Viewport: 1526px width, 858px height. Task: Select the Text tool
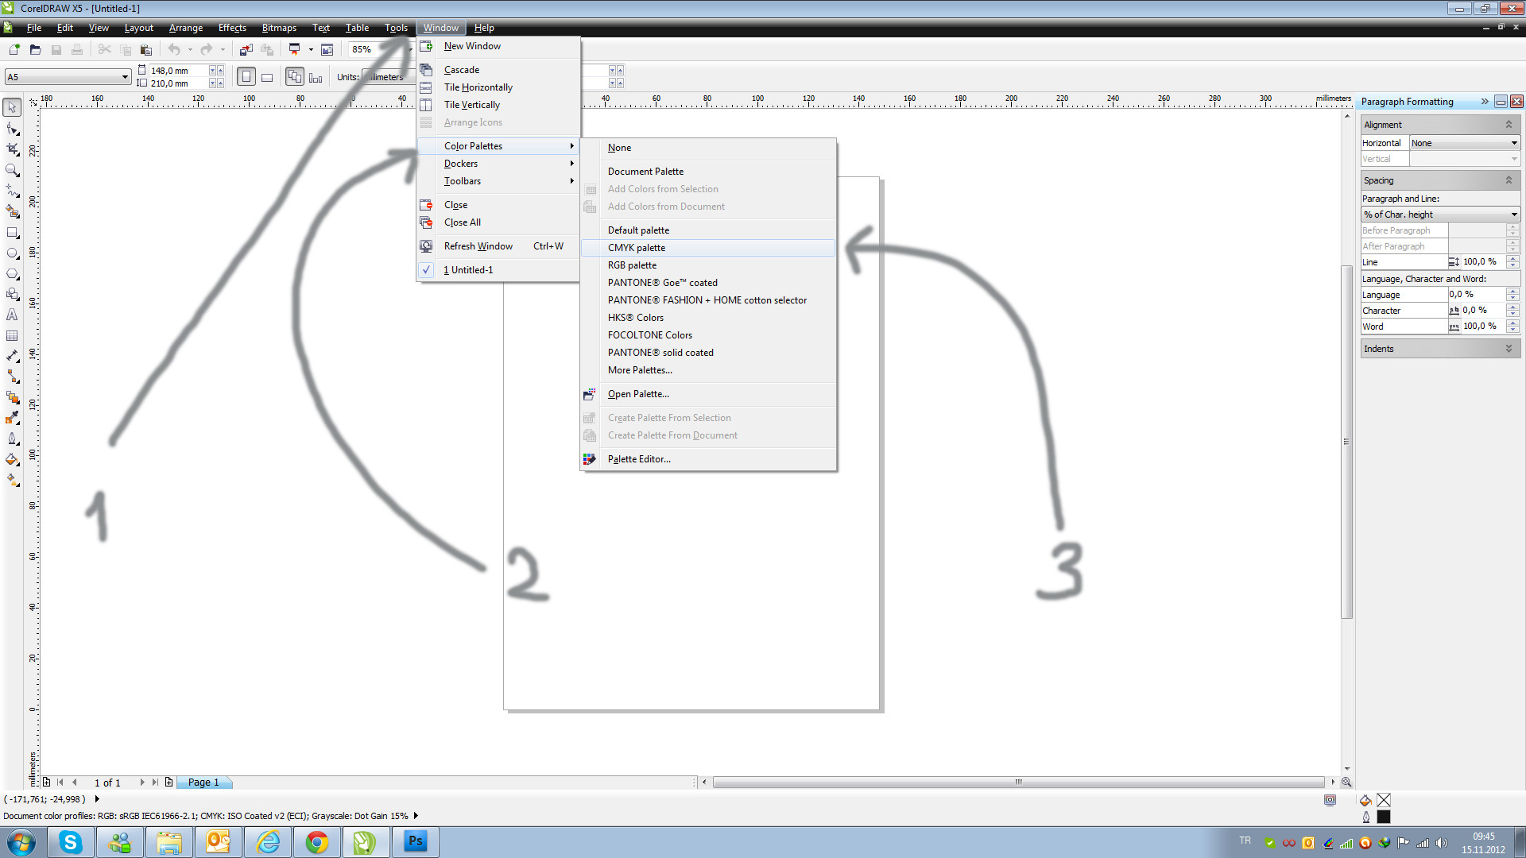pyautogui.click(x=13, y=315)
